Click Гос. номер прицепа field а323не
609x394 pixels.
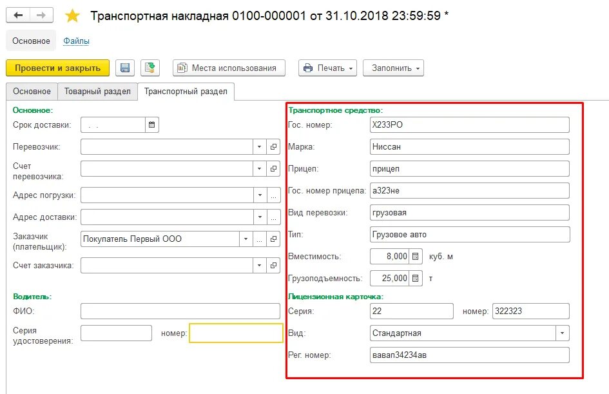point(470,190)
